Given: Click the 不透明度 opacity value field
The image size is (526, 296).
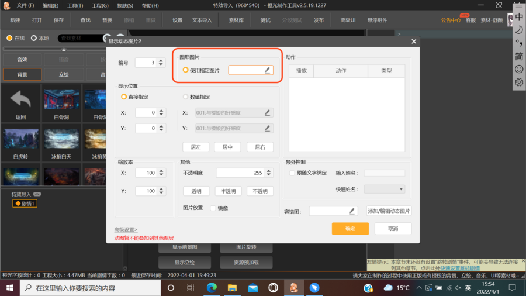Looking at the screenshot, I should pos(240,173).
